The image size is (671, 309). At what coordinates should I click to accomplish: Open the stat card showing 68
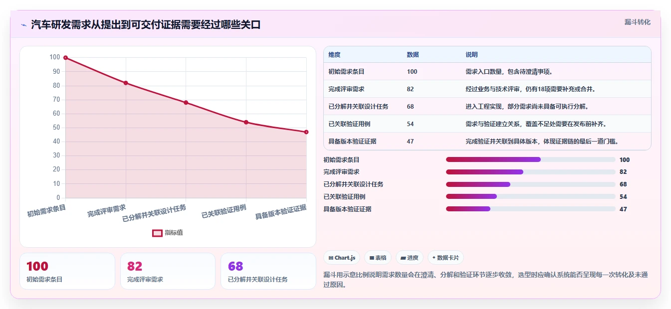(268, 271)
